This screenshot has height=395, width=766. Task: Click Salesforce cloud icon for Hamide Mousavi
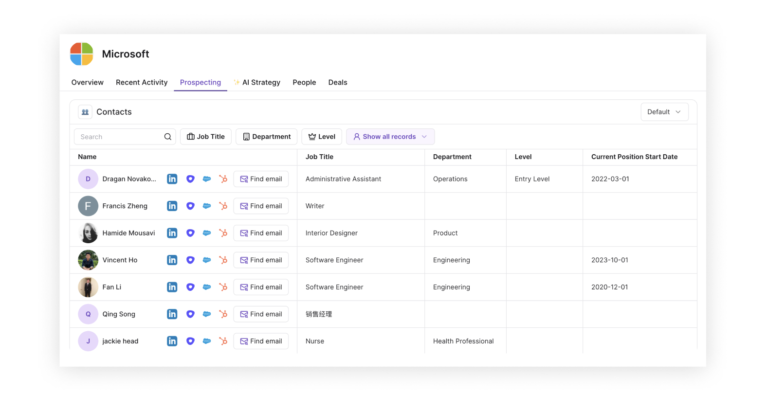pos(207,233)
